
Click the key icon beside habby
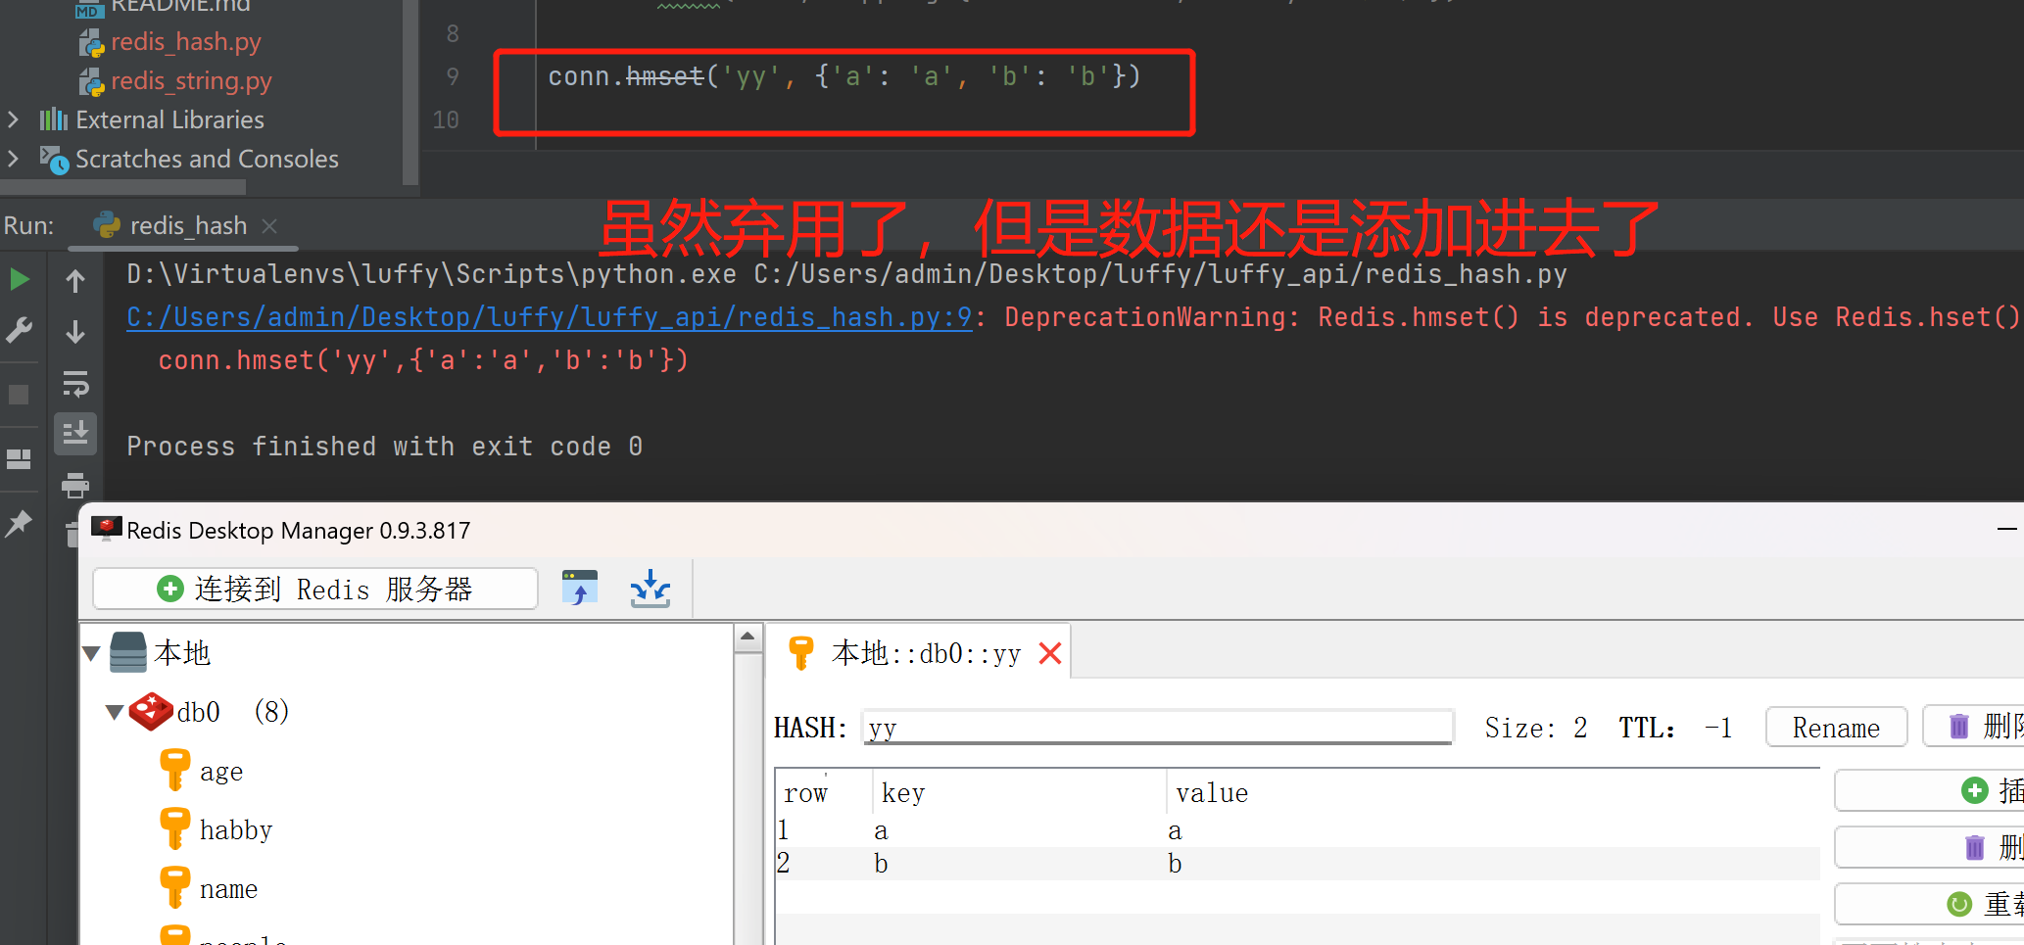point(174,828)
